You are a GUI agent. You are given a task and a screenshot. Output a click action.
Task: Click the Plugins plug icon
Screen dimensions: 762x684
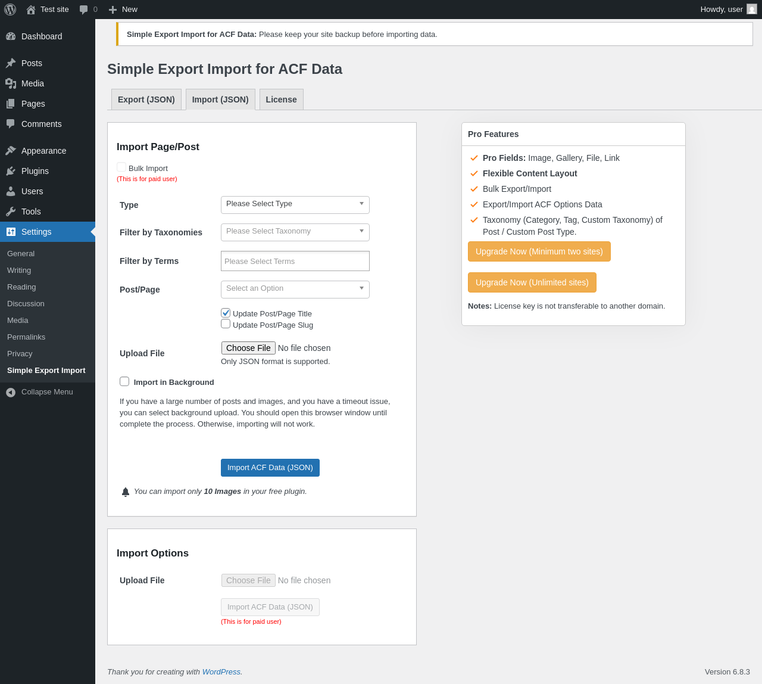[x=11, y=171]
